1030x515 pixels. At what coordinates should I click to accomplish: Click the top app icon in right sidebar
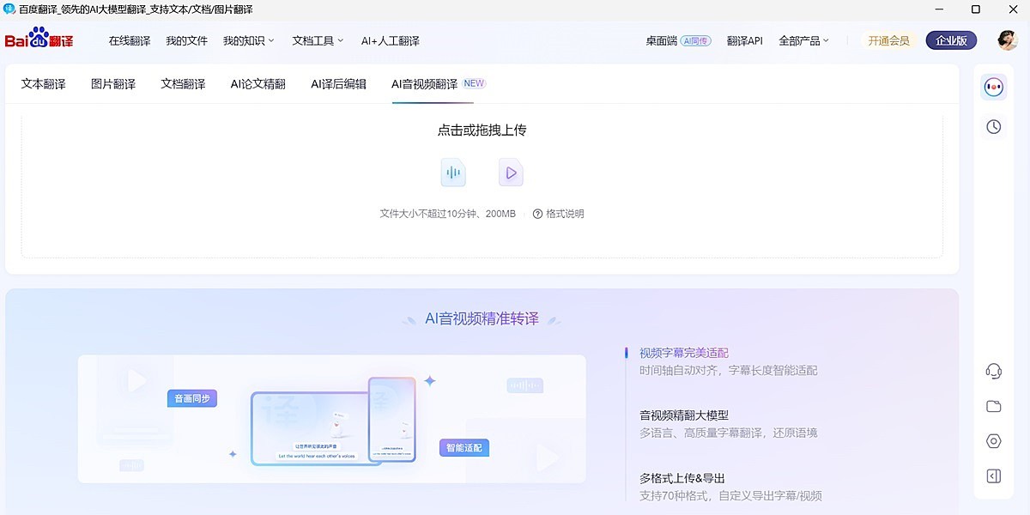pyautogui.click(x=993, y=87)
